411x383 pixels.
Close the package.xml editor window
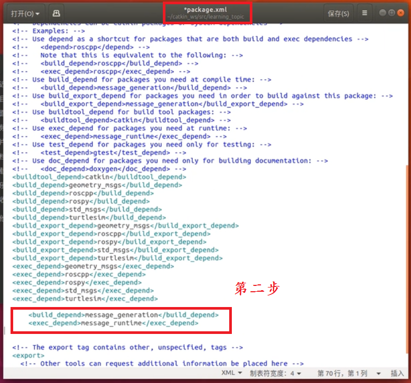click(x=401, y=13)
